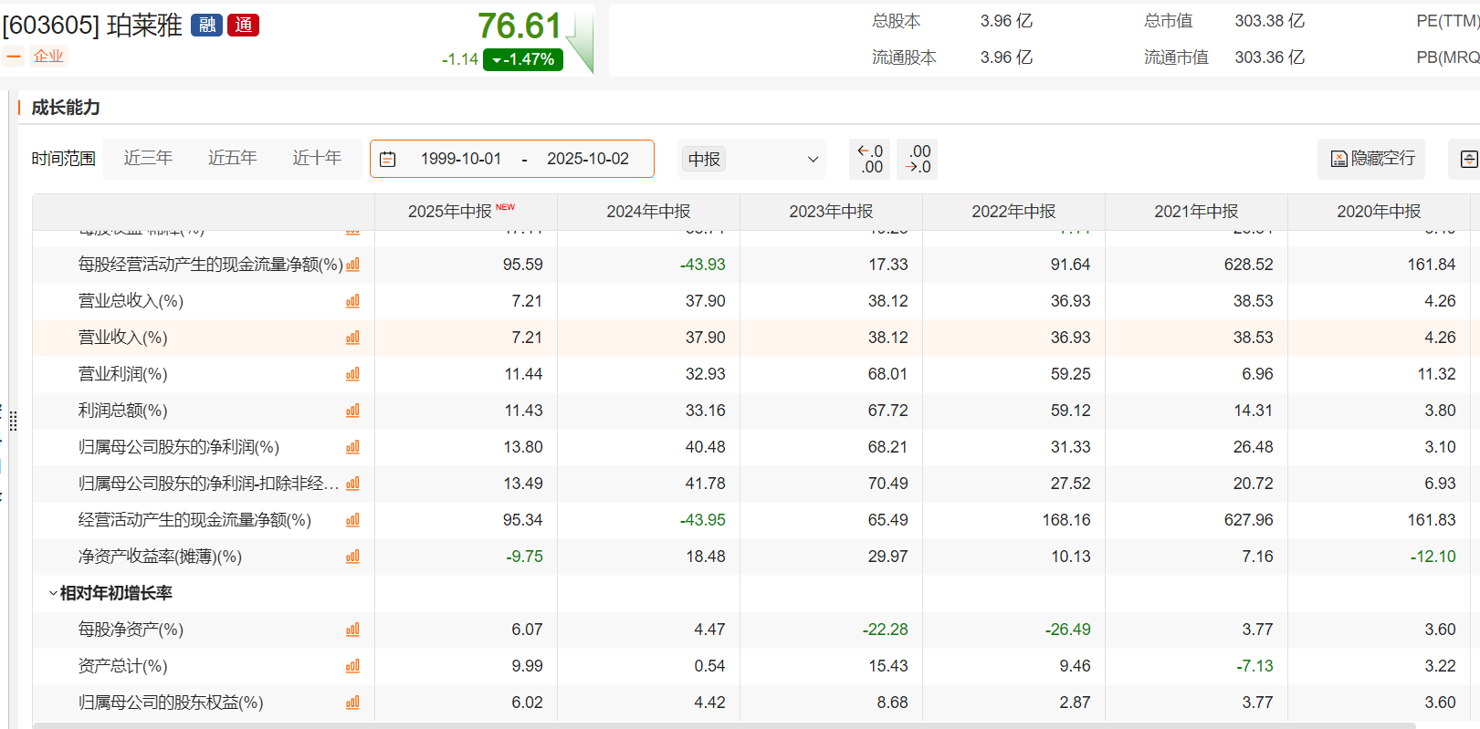Click the 9.99 value in 资产总计 row
Viewport: 1480px width, 729px height.
pos(527,666)
